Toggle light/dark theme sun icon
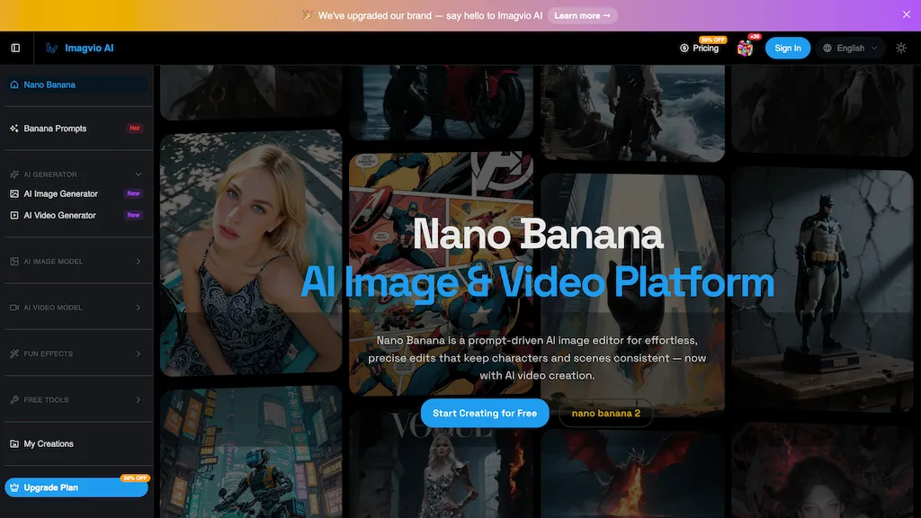921x518 pixels. (901, 49)
